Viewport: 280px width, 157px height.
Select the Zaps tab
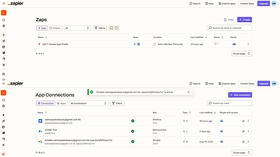[42, 28]
